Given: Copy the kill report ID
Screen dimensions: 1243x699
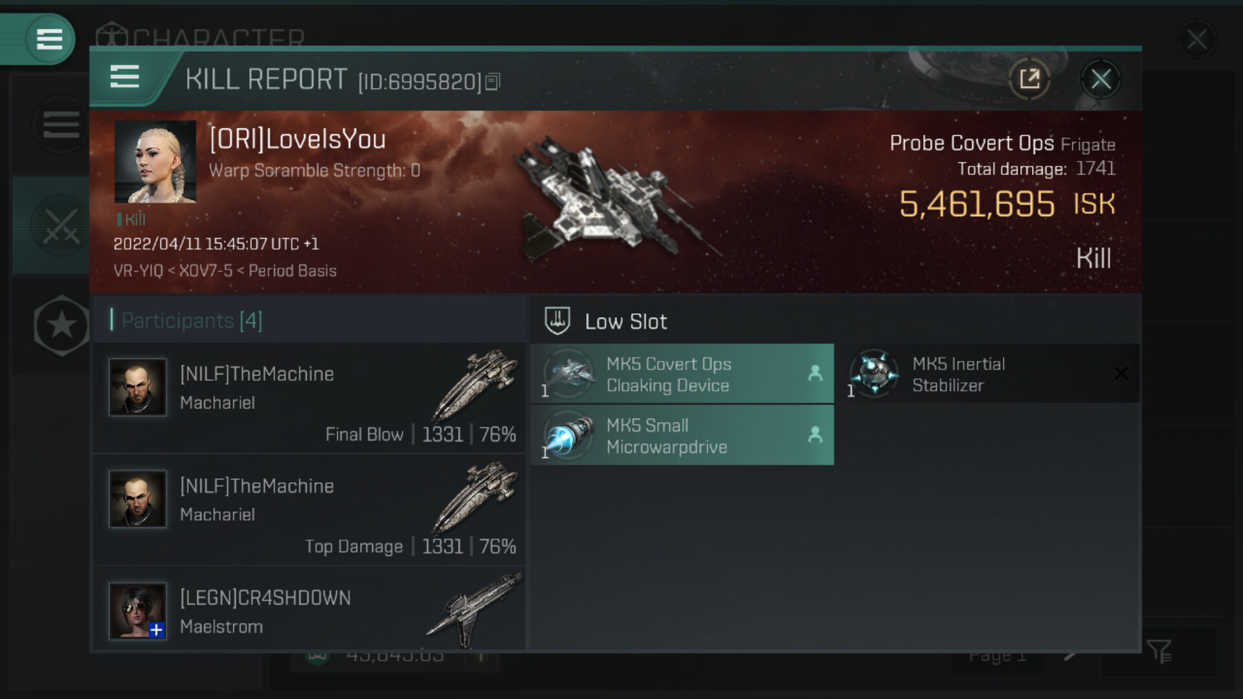Looking at the screenshot, I should point(493,82).
